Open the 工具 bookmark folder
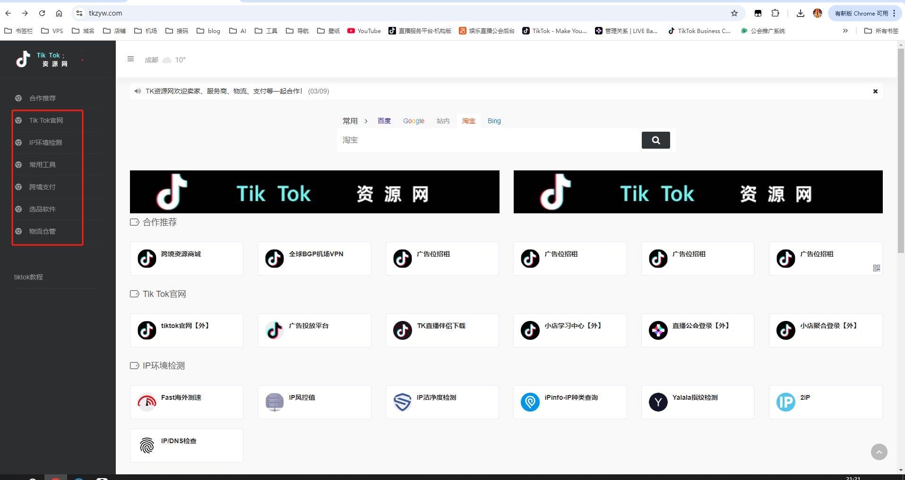Image resolution: width=905 pixels, height=480 pixels. coord(266,31)
